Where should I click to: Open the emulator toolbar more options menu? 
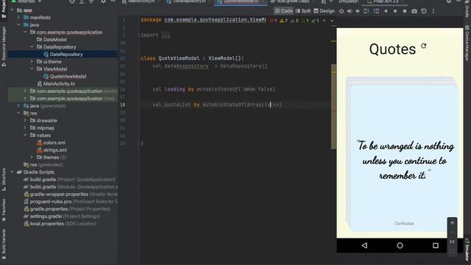click(433, 11)
